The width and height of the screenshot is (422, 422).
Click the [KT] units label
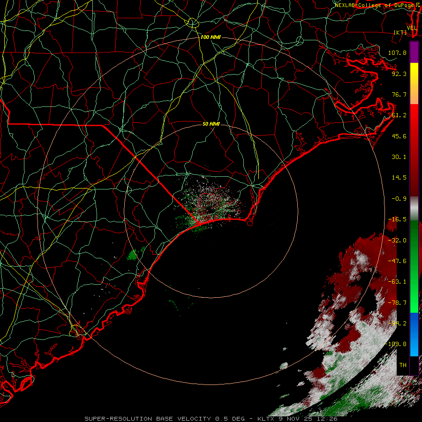(400, 32)
